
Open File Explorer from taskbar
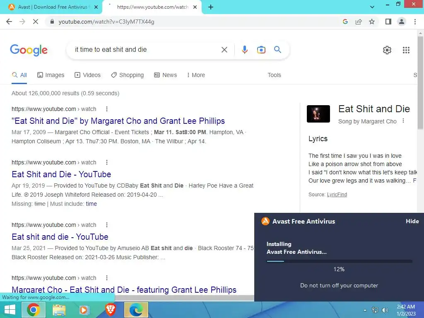59,310
